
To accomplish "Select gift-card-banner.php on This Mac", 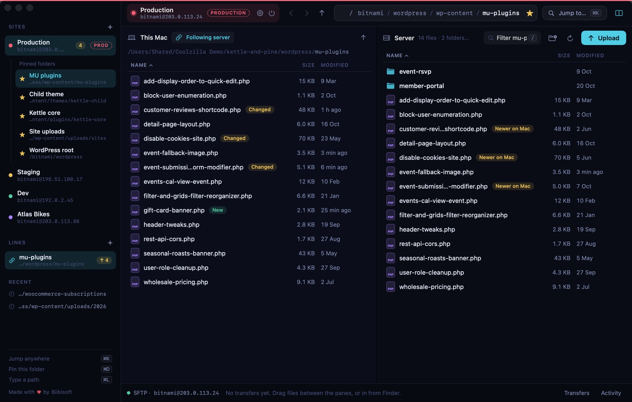I will tap(248, 210).
